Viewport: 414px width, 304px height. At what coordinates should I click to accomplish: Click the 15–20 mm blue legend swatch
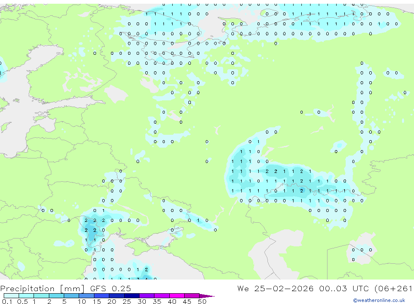coord(102,296)
